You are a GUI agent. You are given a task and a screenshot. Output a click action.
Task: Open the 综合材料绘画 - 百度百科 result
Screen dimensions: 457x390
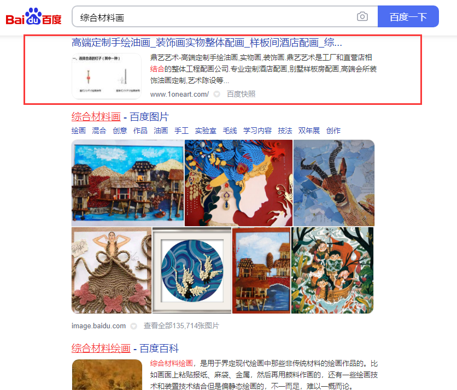125,348
